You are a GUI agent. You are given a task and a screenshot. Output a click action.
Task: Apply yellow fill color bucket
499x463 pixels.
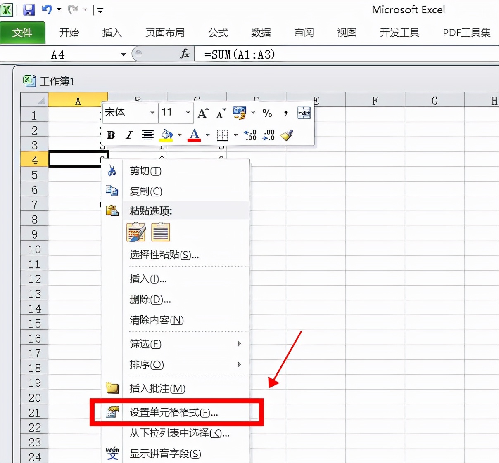tap(166, 135)
